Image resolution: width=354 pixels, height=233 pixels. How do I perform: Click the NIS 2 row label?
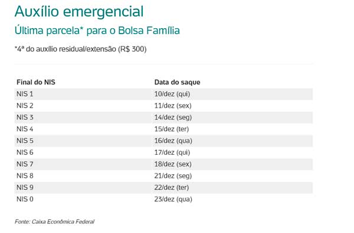(25, 105)
